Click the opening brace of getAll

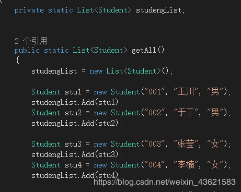[17, 60]
